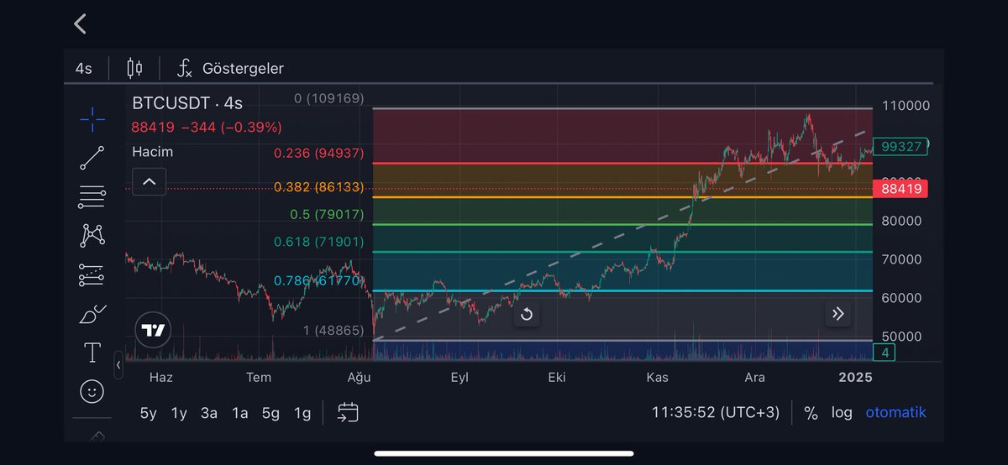1008x465 pixels.
Task: Select the 5g date range
Action: 270,413
